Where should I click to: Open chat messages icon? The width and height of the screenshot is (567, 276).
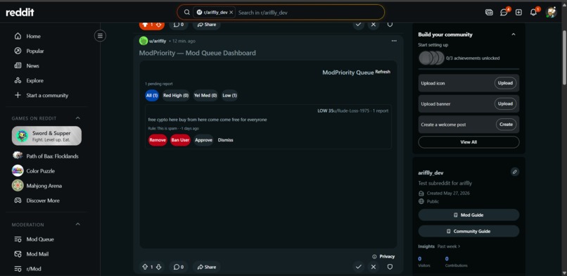click(x=504, y=12)
